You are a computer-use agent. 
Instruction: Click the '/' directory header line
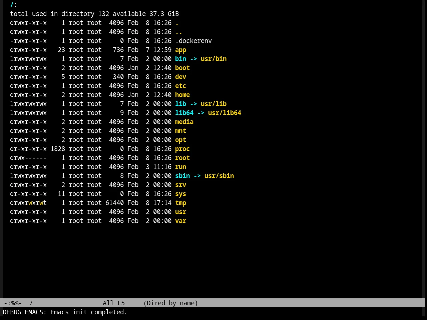click(x=14, y=5)
